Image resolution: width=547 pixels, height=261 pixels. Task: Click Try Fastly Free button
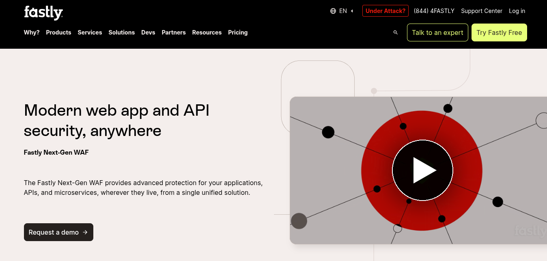coord(499,32)
